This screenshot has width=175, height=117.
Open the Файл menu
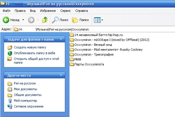[x=6, y=11]
